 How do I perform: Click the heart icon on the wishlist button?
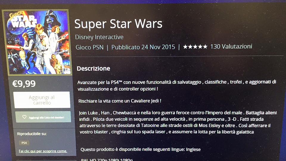(24, 117)
